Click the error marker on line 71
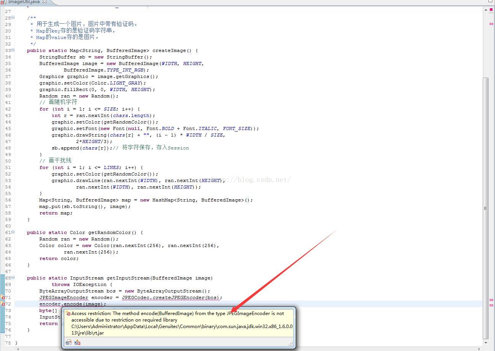495x351 pixels. point(3,297)
